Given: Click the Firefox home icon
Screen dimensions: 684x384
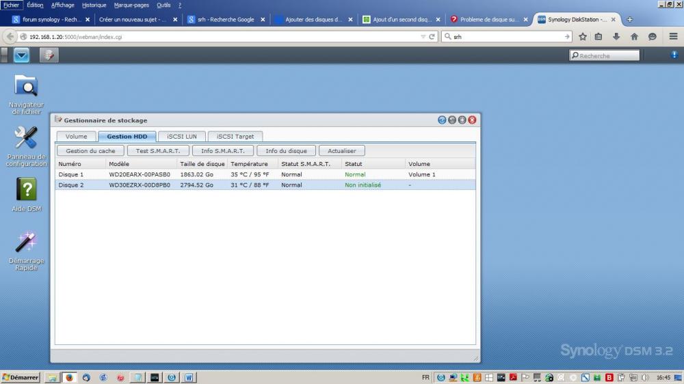Looking at the screenshot, I should [634, 36].
